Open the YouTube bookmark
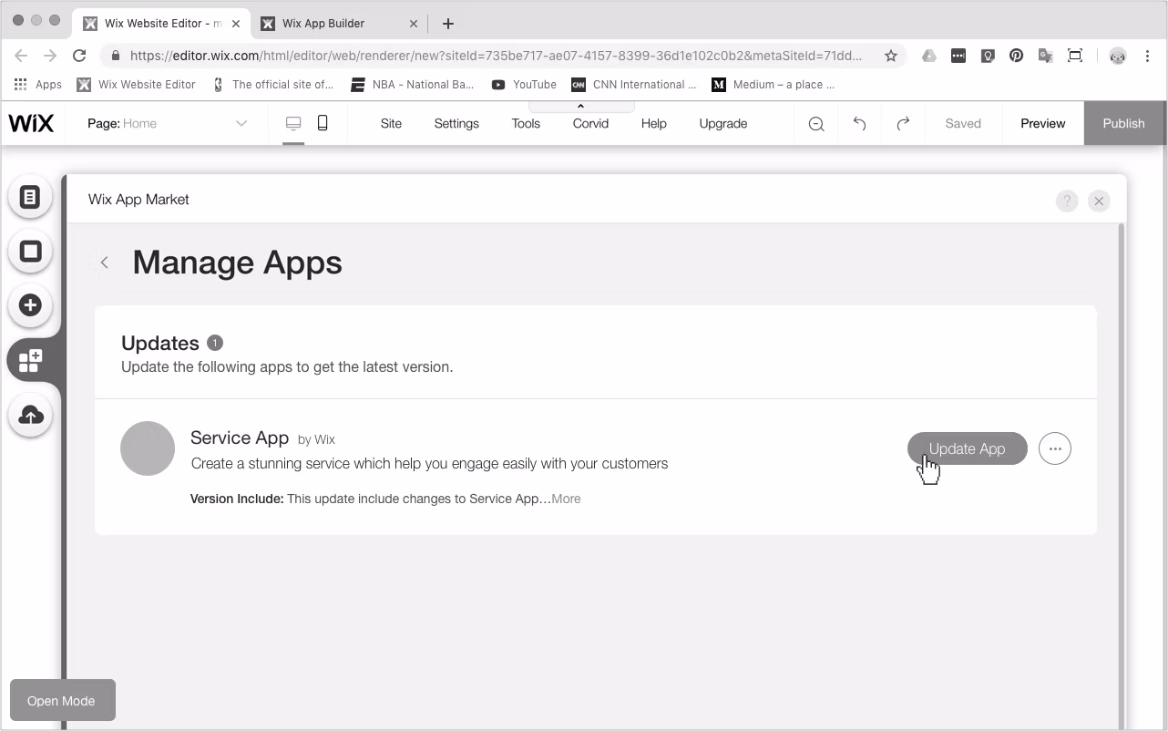The width and height of the screenshot is (1168, 731). click(x=524, y=85)
